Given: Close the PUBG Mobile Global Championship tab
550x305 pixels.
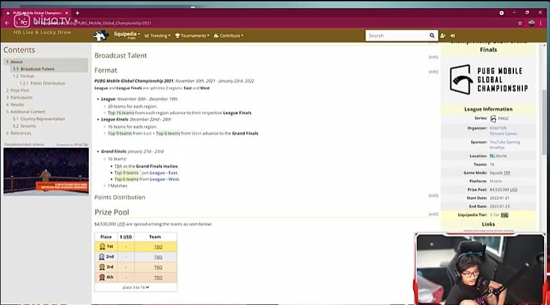Looking at the screenshot, I should tap(67, 13).
